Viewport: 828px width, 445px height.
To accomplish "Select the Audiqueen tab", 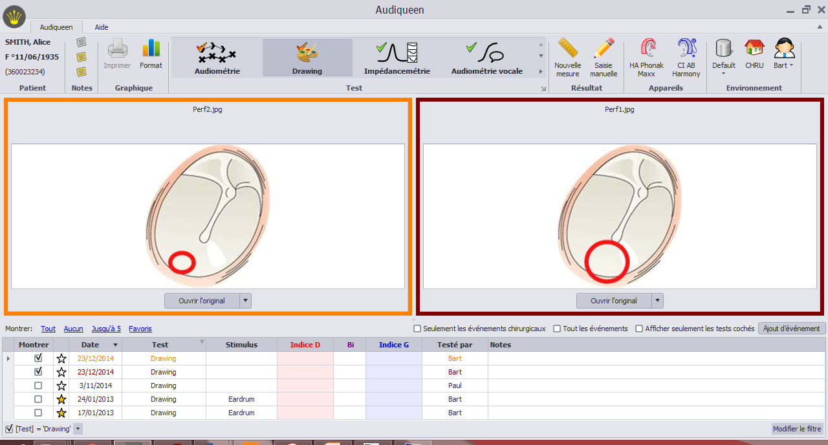I will (56, 27).
